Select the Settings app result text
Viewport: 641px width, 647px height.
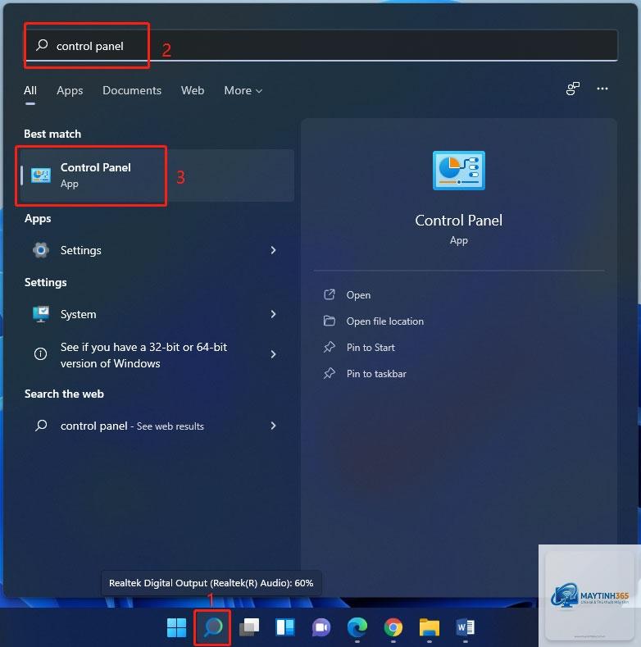[81, 250]
